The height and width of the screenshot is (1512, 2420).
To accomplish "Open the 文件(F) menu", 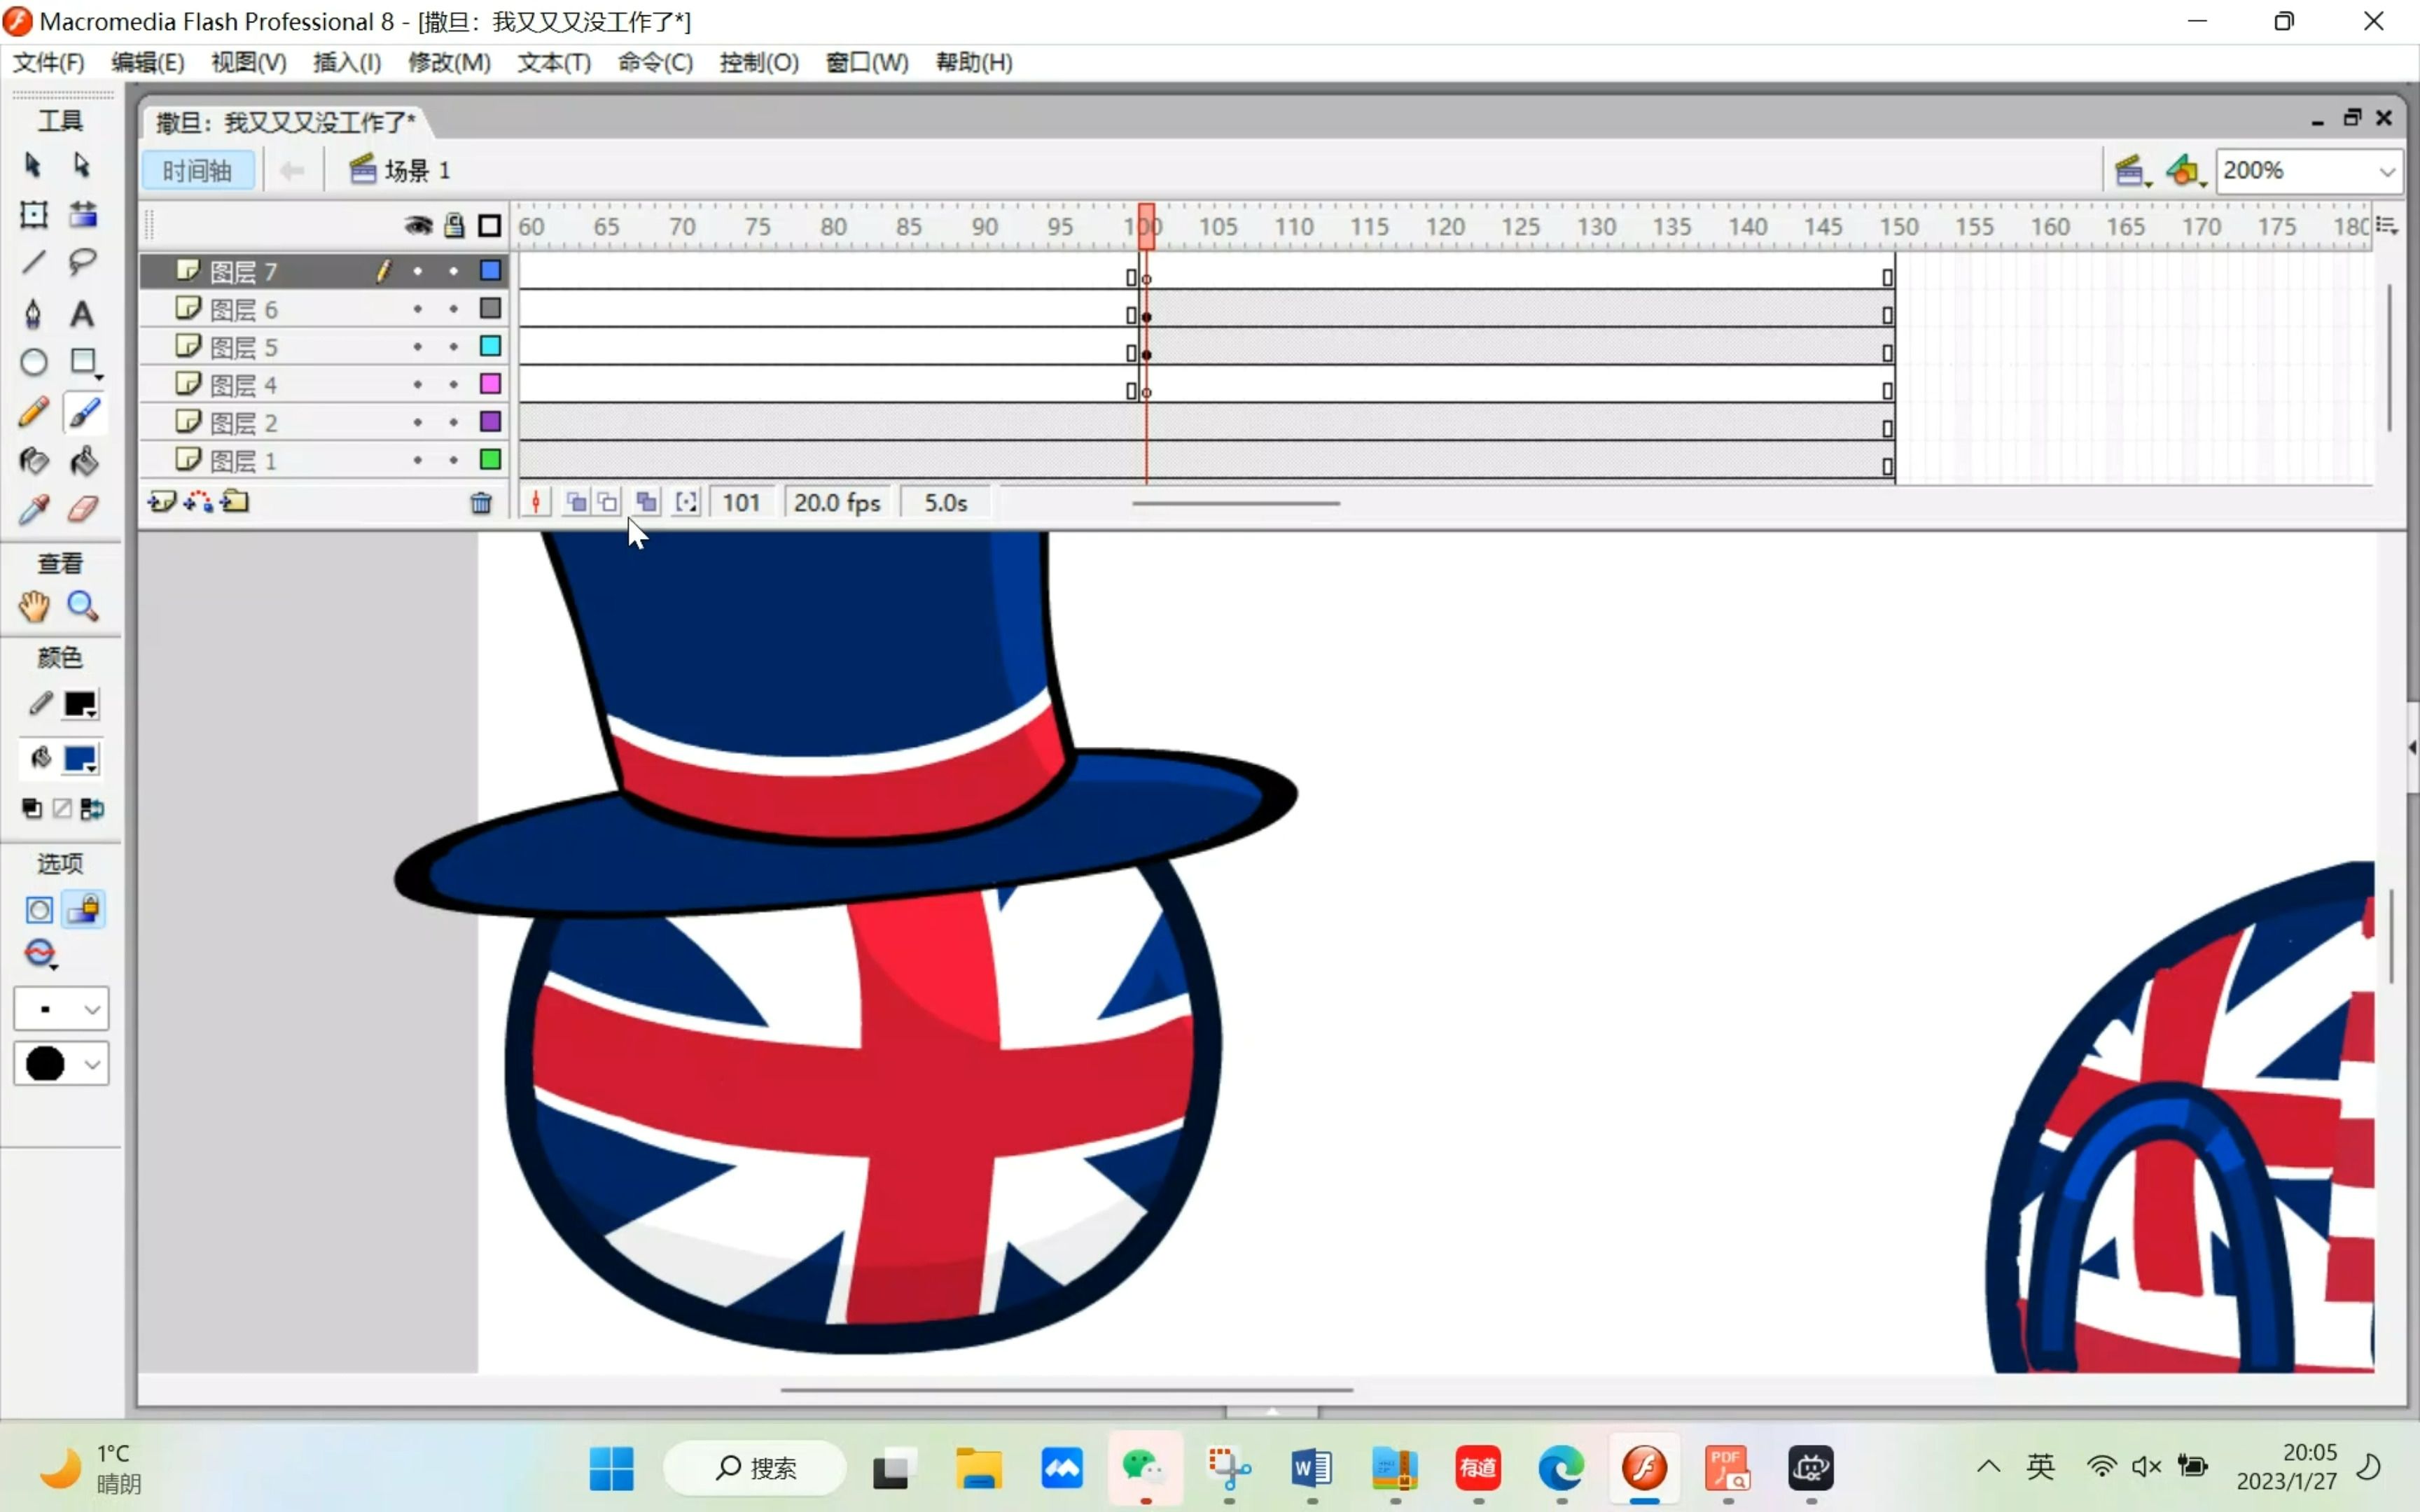I will pos(48,62).
